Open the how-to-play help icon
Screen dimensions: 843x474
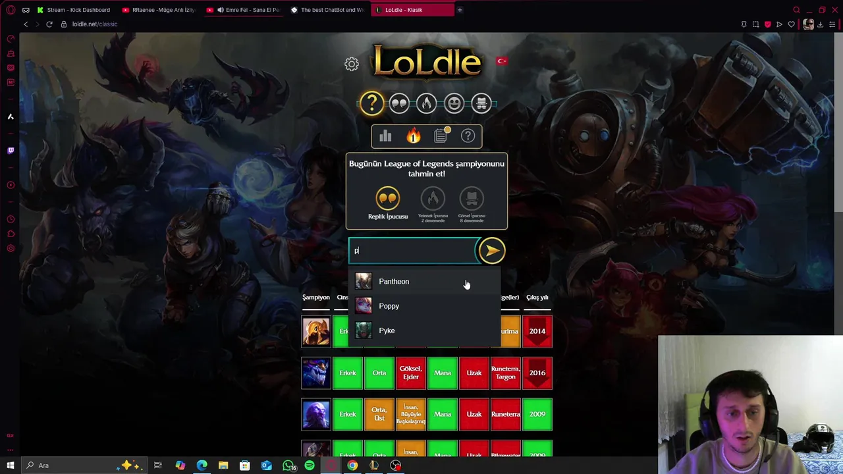[468, 136]
